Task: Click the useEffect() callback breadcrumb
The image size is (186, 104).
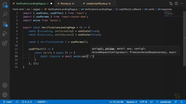Action: 128,9
